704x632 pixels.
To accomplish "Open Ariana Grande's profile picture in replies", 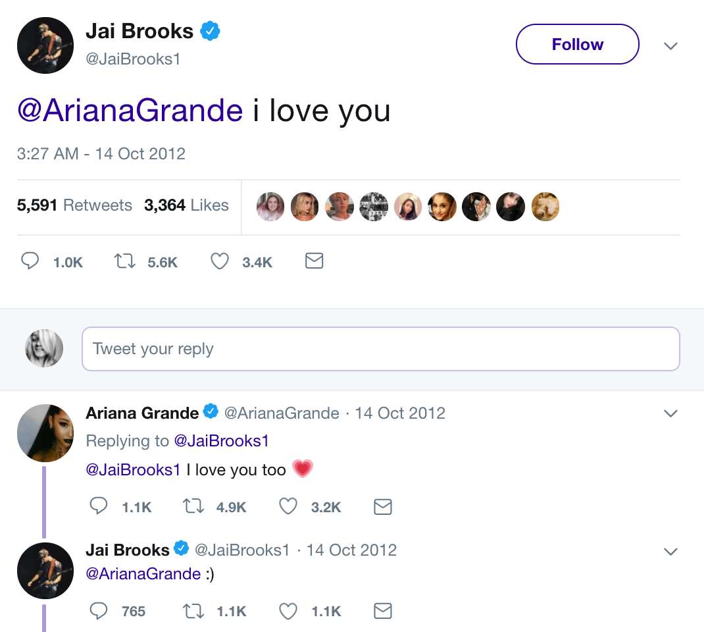I will coord(45,433).
